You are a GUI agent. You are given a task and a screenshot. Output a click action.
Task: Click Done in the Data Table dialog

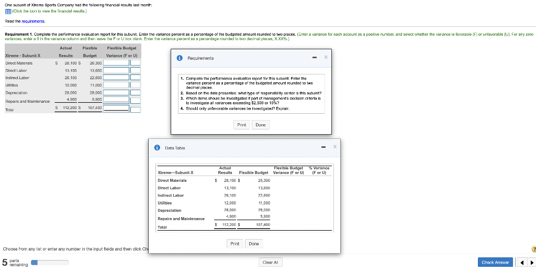pyautogui.click(x=254, y=244)
